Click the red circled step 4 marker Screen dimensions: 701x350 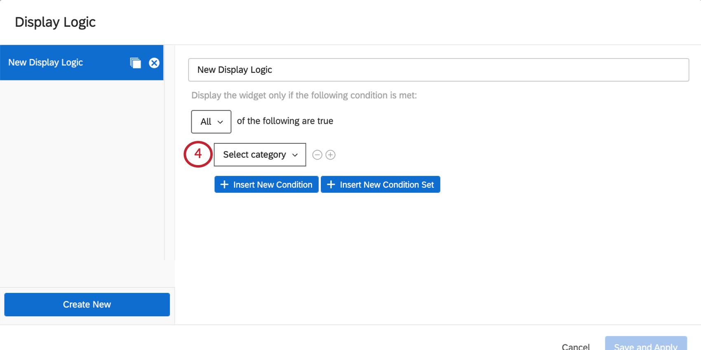pyautogui.click(x=198, y=154)
